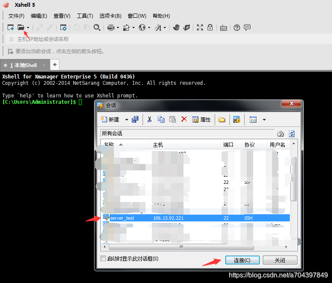
Task: Click the globe encoding icon
Action: [x=142, y=27]
